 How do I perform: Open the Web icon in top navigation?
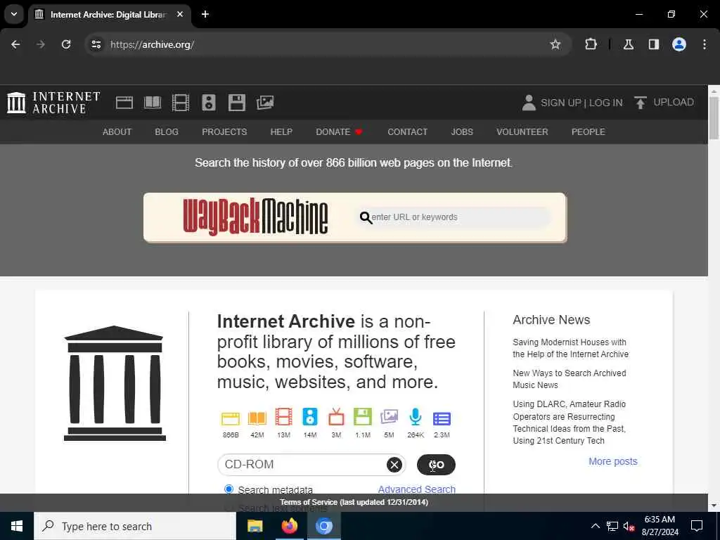(124, 103)
